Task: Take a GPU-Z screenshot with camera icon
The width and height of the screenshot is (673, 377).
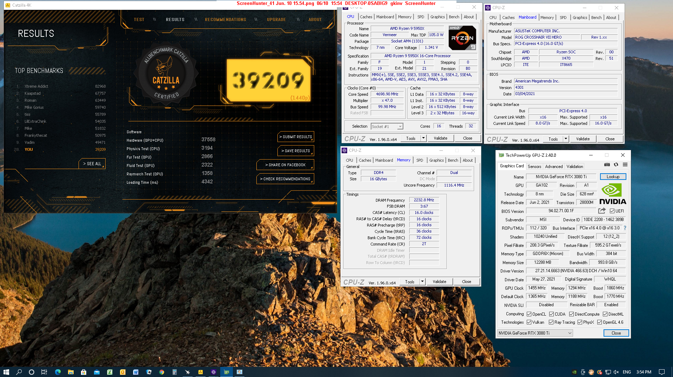Action: [607, 164]
